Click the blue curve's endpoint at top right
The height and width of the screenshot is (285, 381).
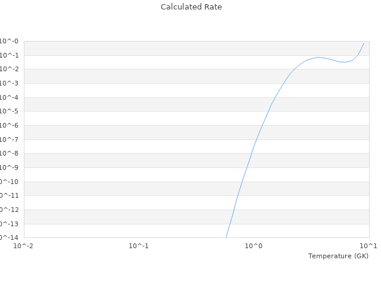pos(364,43)
